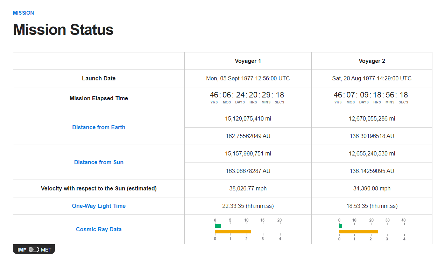Click the 163.06678287 AU value
Viewport: 445px width, 254px height.
pyautogui.click(x=248, y=171)
